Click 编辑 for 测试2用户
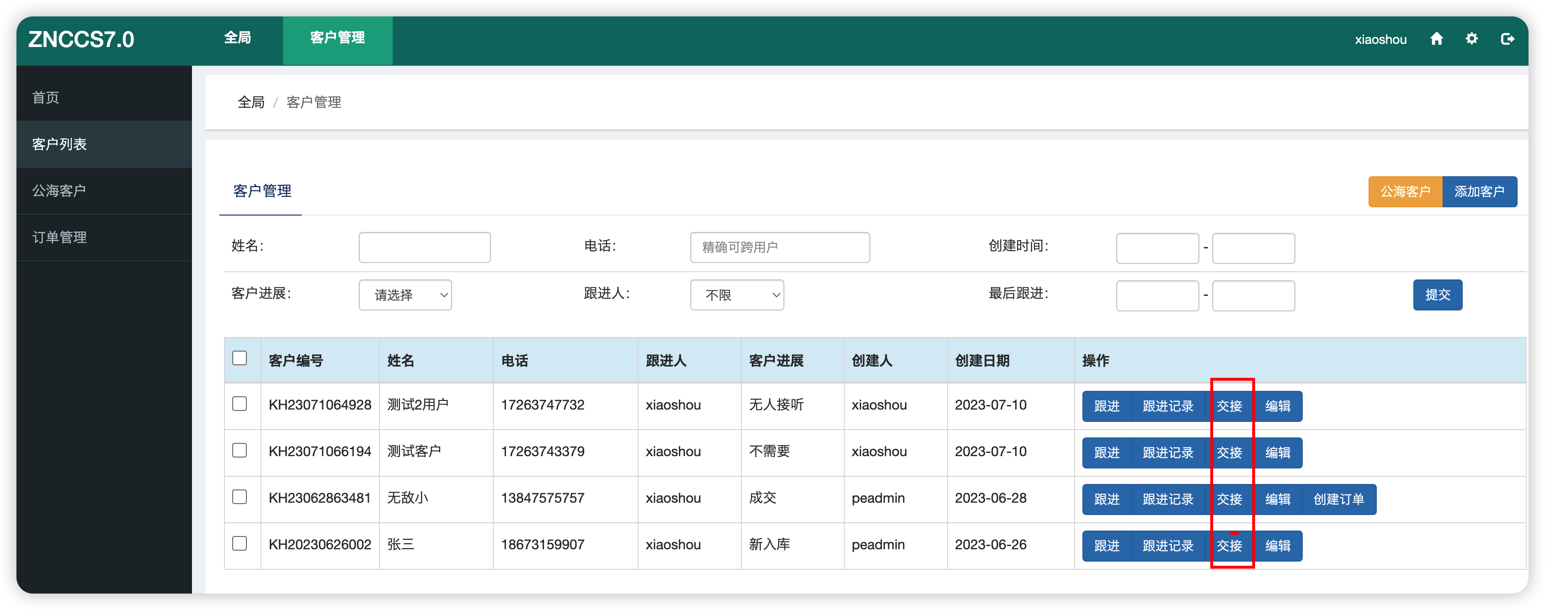 tap(1278, 405)
